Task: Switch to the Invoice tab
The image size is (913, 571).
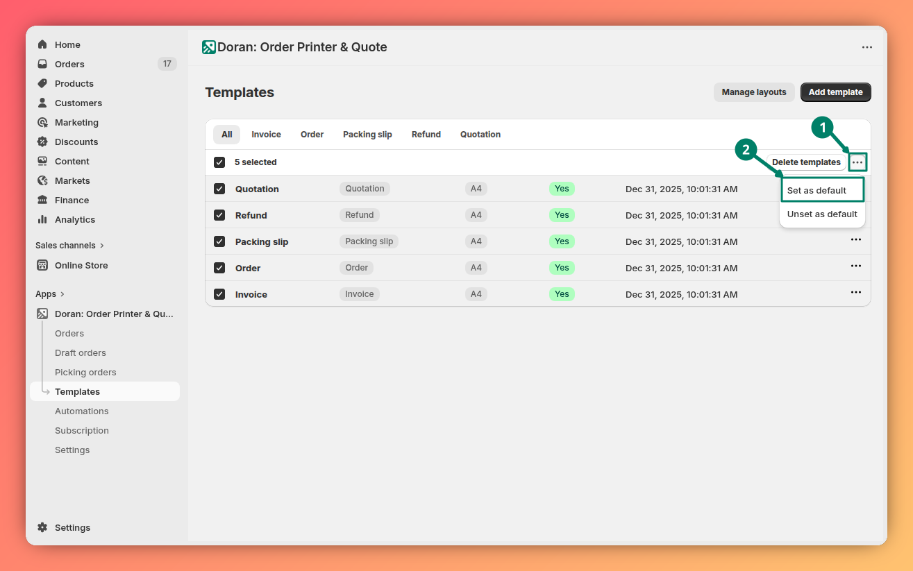Action: (x=266, y=135)
